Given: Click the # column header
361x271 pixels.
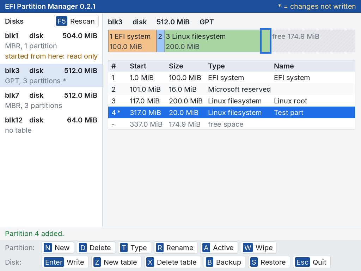Looking at the screenshot, I should (x=114, y=66).
